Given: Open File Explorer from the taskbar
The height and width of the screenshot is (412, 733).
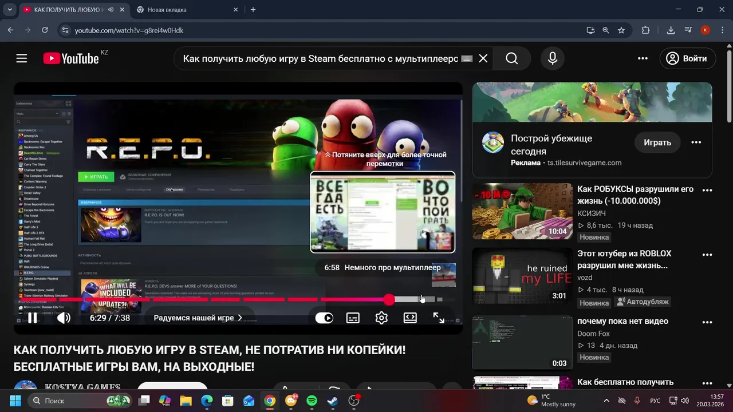Looking at the screenshot, I should pos(186,401).
